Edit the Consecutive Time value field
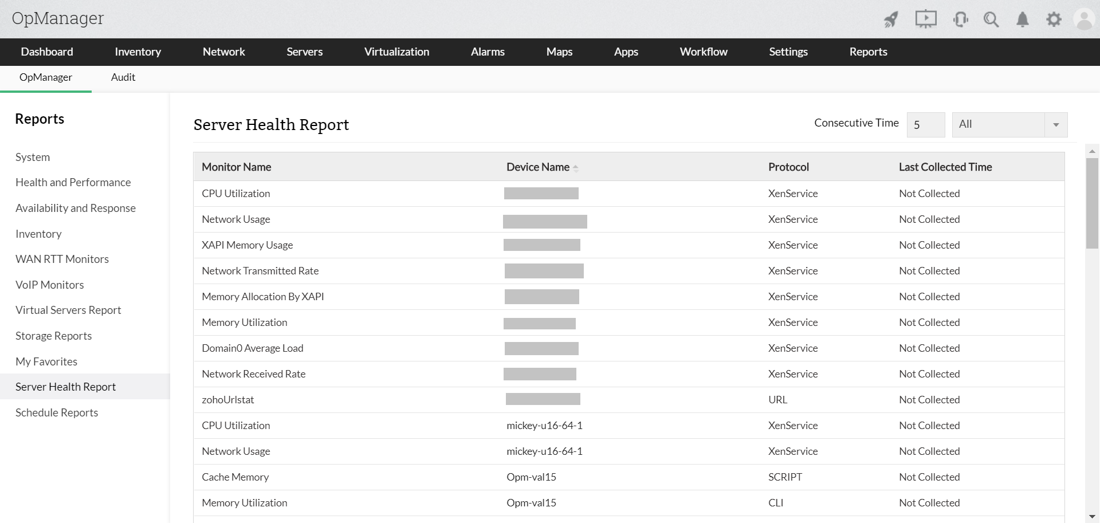 click(926, 124)
